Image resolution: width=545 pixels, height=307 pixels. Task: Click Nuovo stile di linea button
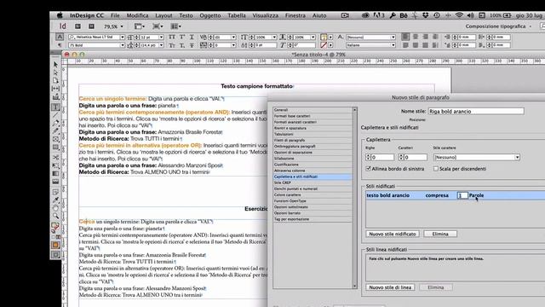[x=390, y=287]
